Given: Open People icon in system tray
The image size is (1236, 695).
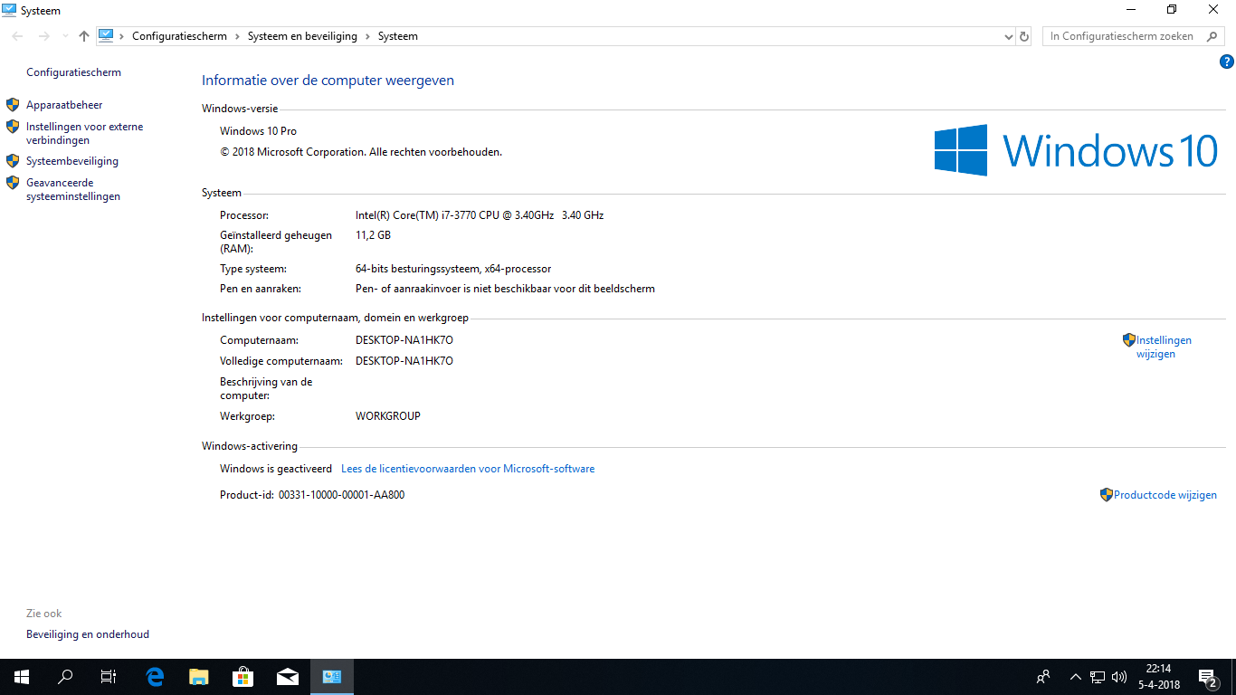Looking at the screenshot, I should [x=1043, y=677].
